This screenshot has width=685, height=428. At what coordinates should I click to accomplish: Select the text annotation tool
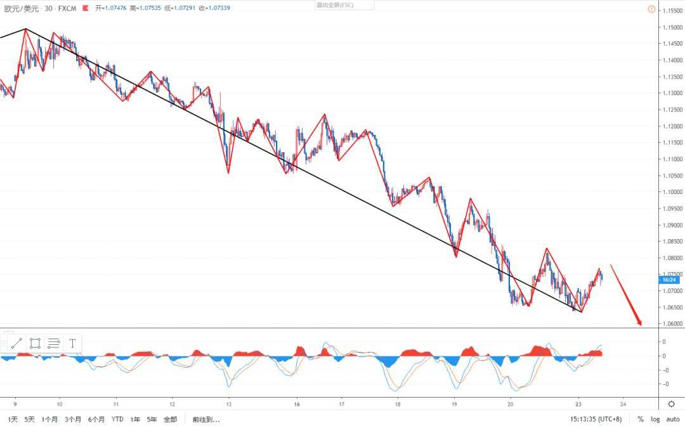[x=72, y=344]
